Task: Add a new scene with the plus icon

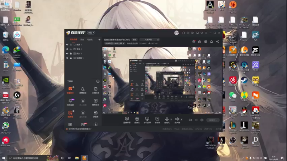Action: click(99, 39)
